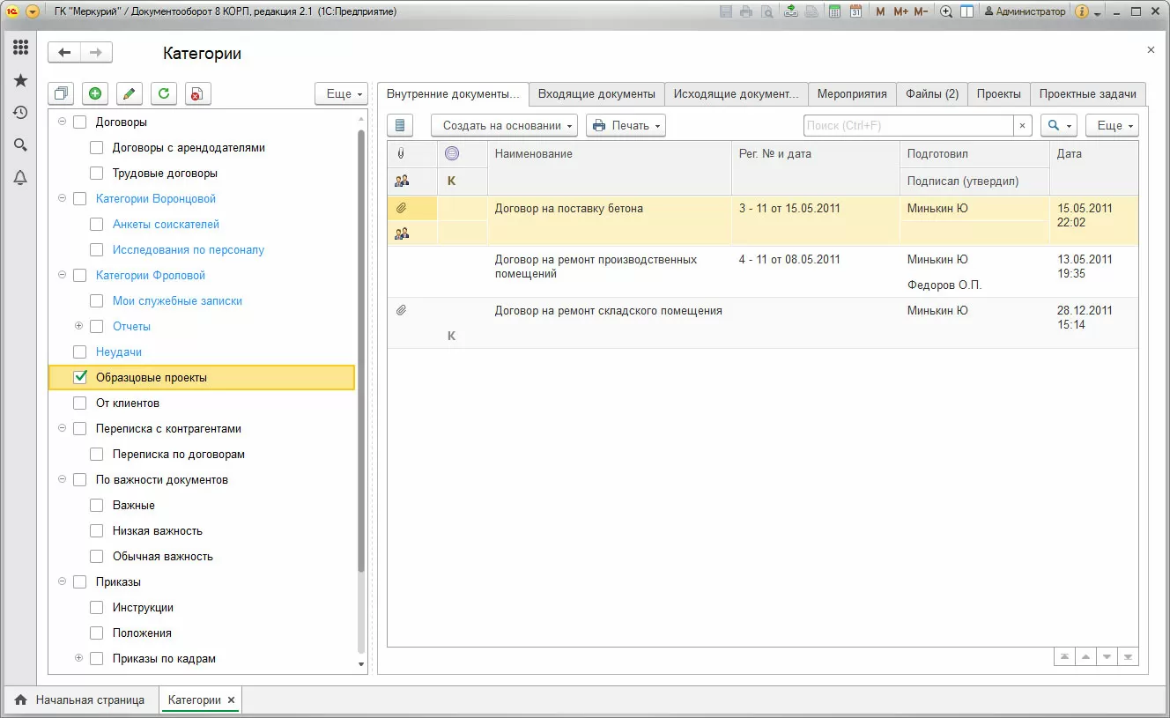Go forward with the right arrow
Screen dimensions: 1170x718
pyautogui.click(x=97, y=53)
